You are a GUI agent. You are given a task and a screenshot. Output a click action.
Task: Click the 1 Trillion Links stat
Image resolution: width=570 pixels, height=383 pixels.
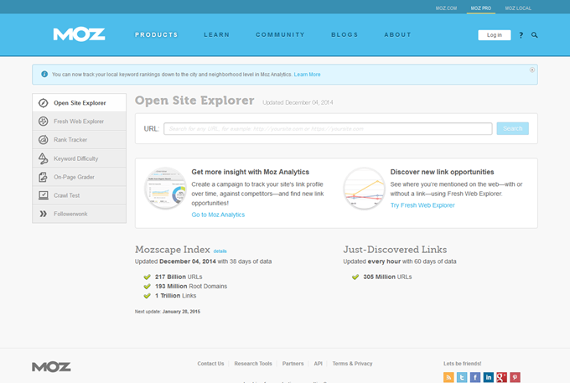tap(175, 296)
